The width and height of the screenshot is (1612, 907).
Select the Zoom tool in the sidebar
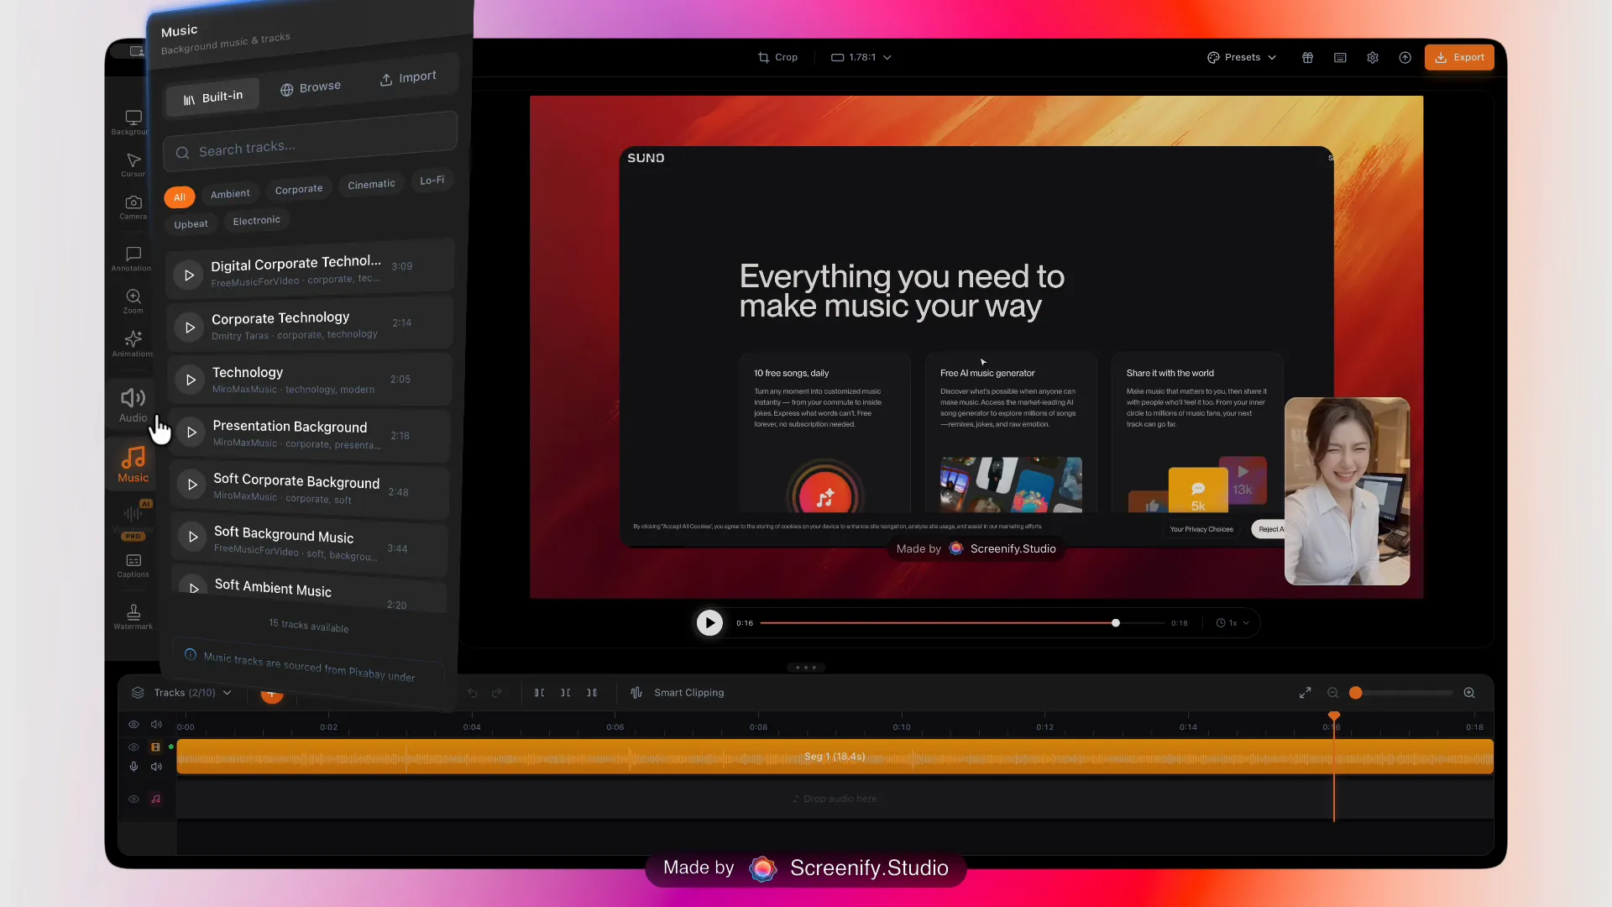coord(133,301)
